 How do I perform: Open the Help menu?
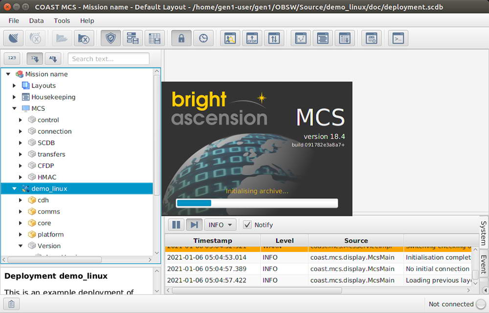pos(87,21)
